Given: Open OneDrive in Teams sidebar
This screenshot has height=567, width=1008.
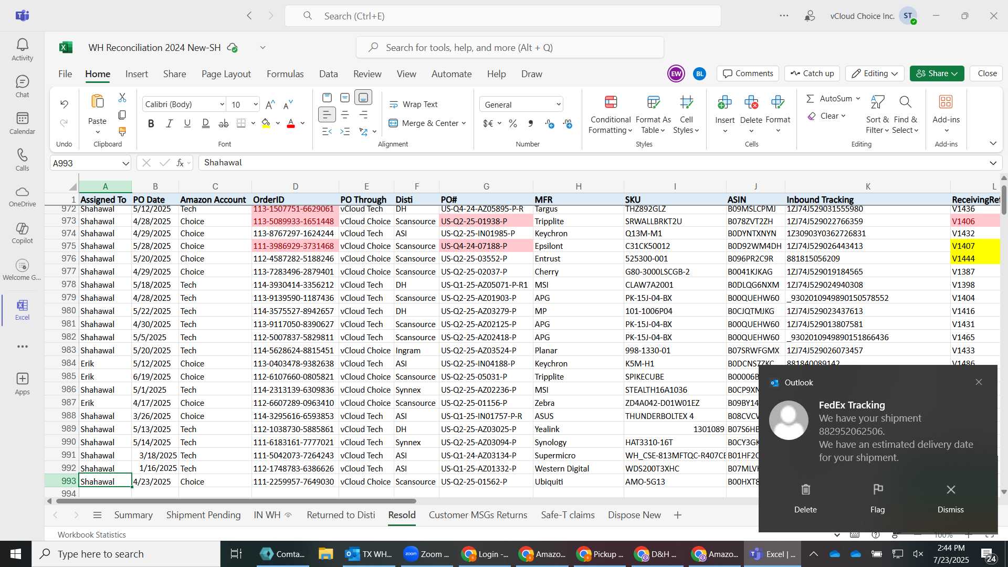Looking at the screenshot, I should (22, 196).
